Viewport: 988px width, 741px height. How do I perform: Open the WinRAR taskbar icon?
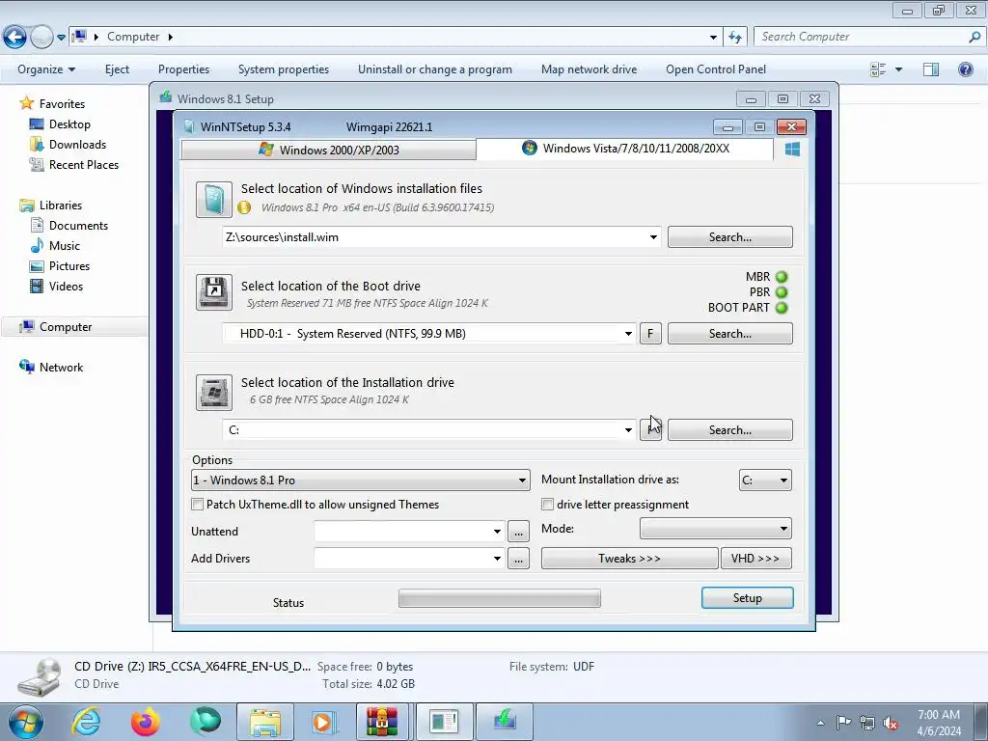[x=382, y=722]
